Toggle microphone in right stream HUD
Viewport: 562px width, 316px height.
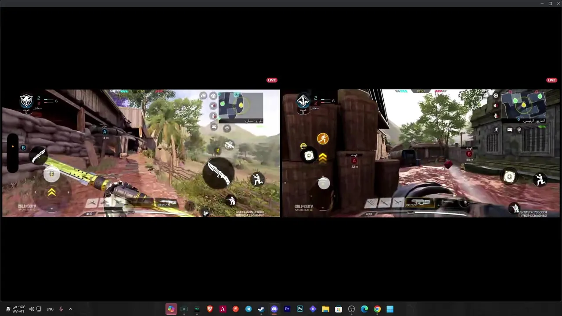click(496, 116)
